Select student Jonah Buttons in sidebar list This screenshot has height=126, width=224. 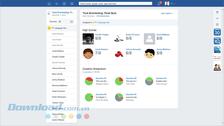click(x=58, y=51)
